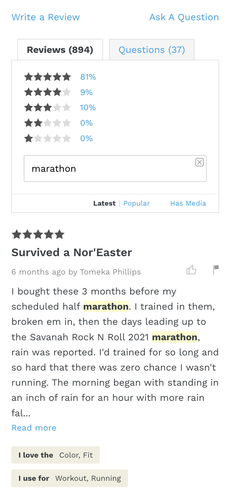Open the Write a Review link
This screenshot has height=501, width=231.
46,17
